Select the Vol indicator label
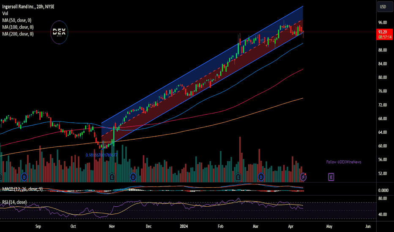This screenshot has width=394, height=232. pyautogui.click(x=5, y=13)
